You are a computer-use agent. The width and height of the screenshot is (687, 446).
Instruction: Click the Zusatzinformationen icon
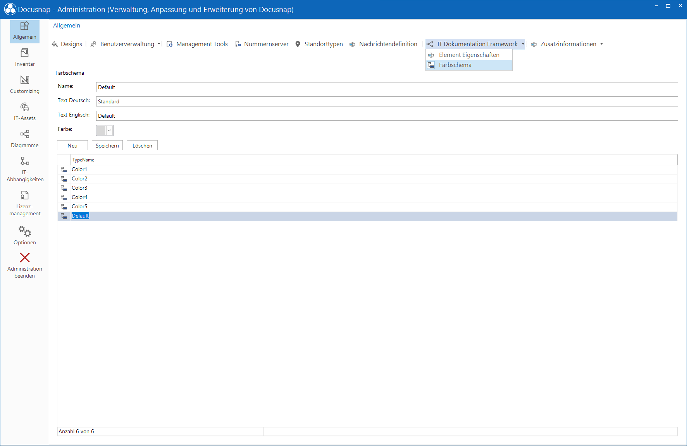click(534, 44)
